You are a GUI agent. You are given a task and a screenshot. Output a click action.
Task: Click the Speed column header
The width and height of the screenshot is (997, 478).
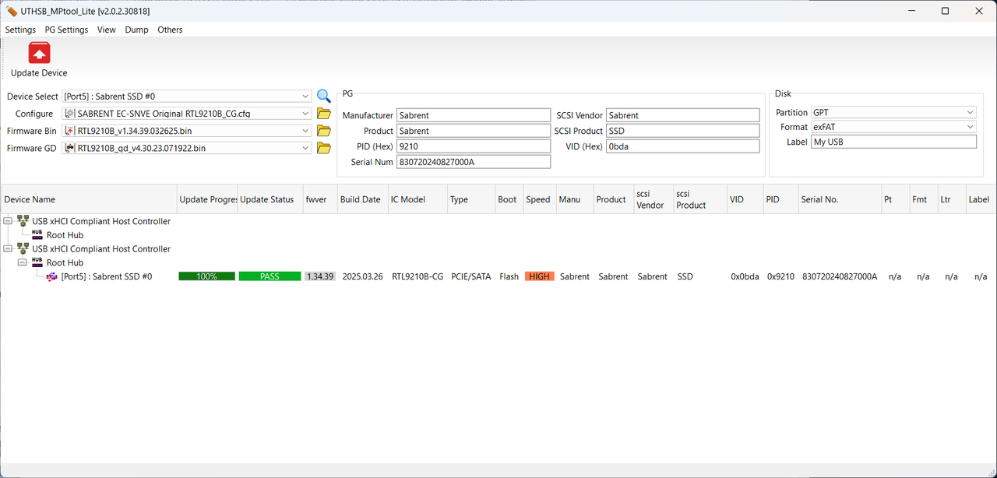point(539,199)
